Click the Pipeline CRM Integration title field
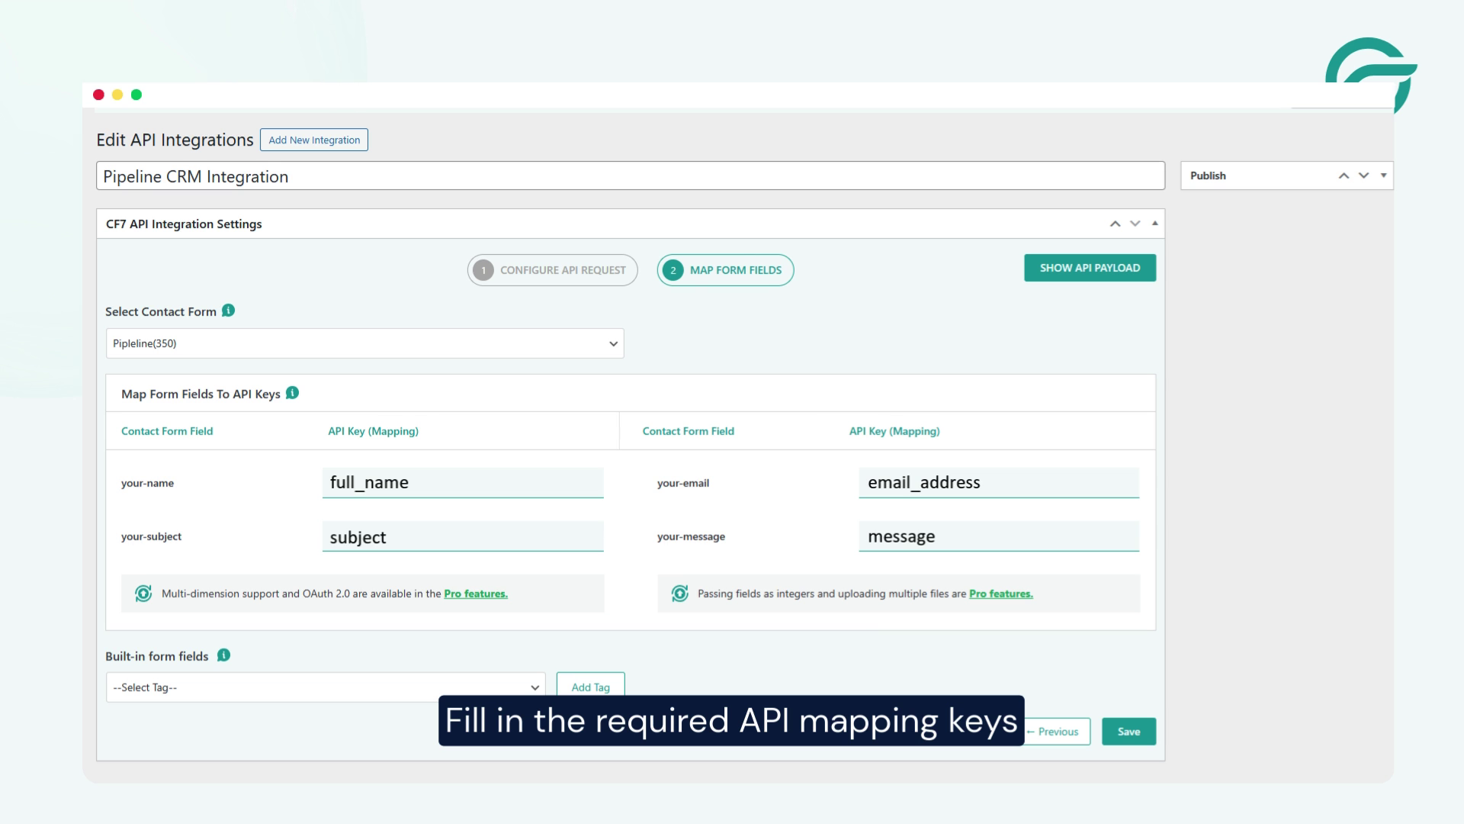The height and width of the screenshot is (824, 1464). 631,175
